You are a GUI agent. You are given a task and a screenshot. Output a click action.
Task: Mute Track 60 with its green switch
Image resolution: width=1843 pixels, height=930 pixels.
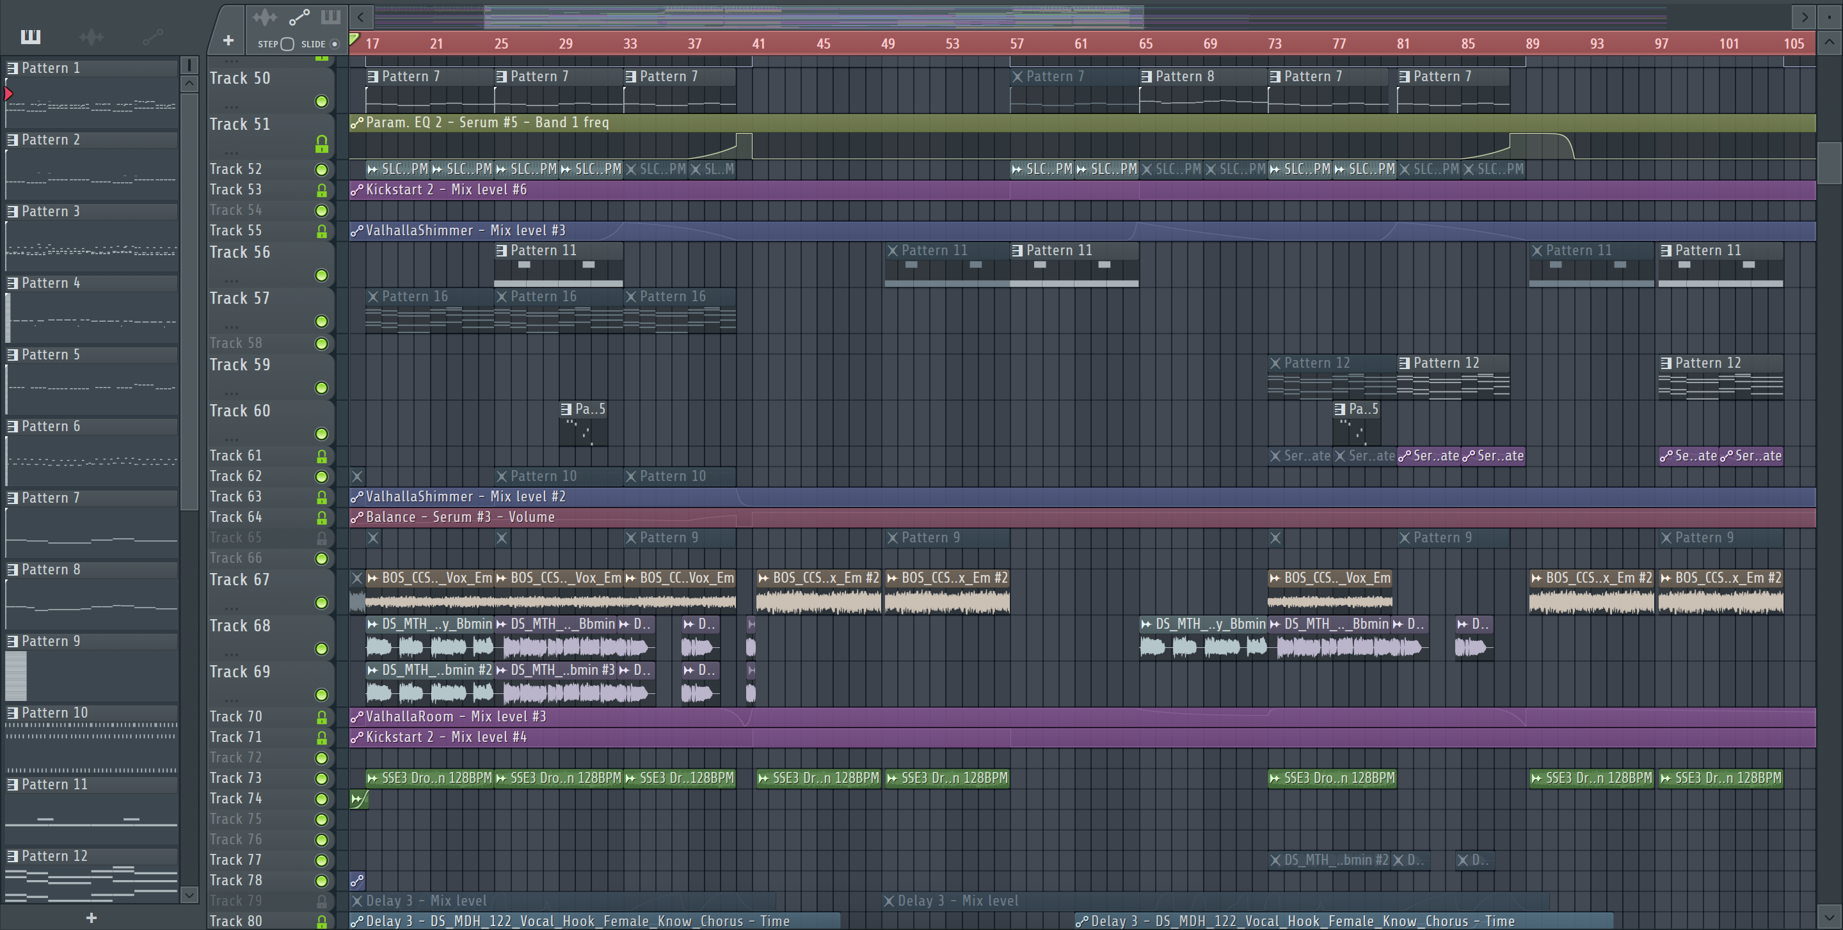322,434
